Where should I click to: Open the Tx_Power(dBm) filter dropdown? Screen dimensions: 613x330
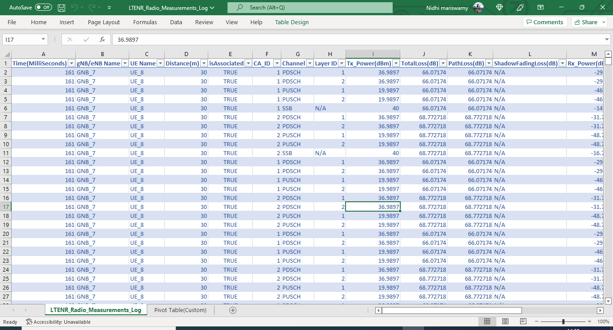click(396, 63)
